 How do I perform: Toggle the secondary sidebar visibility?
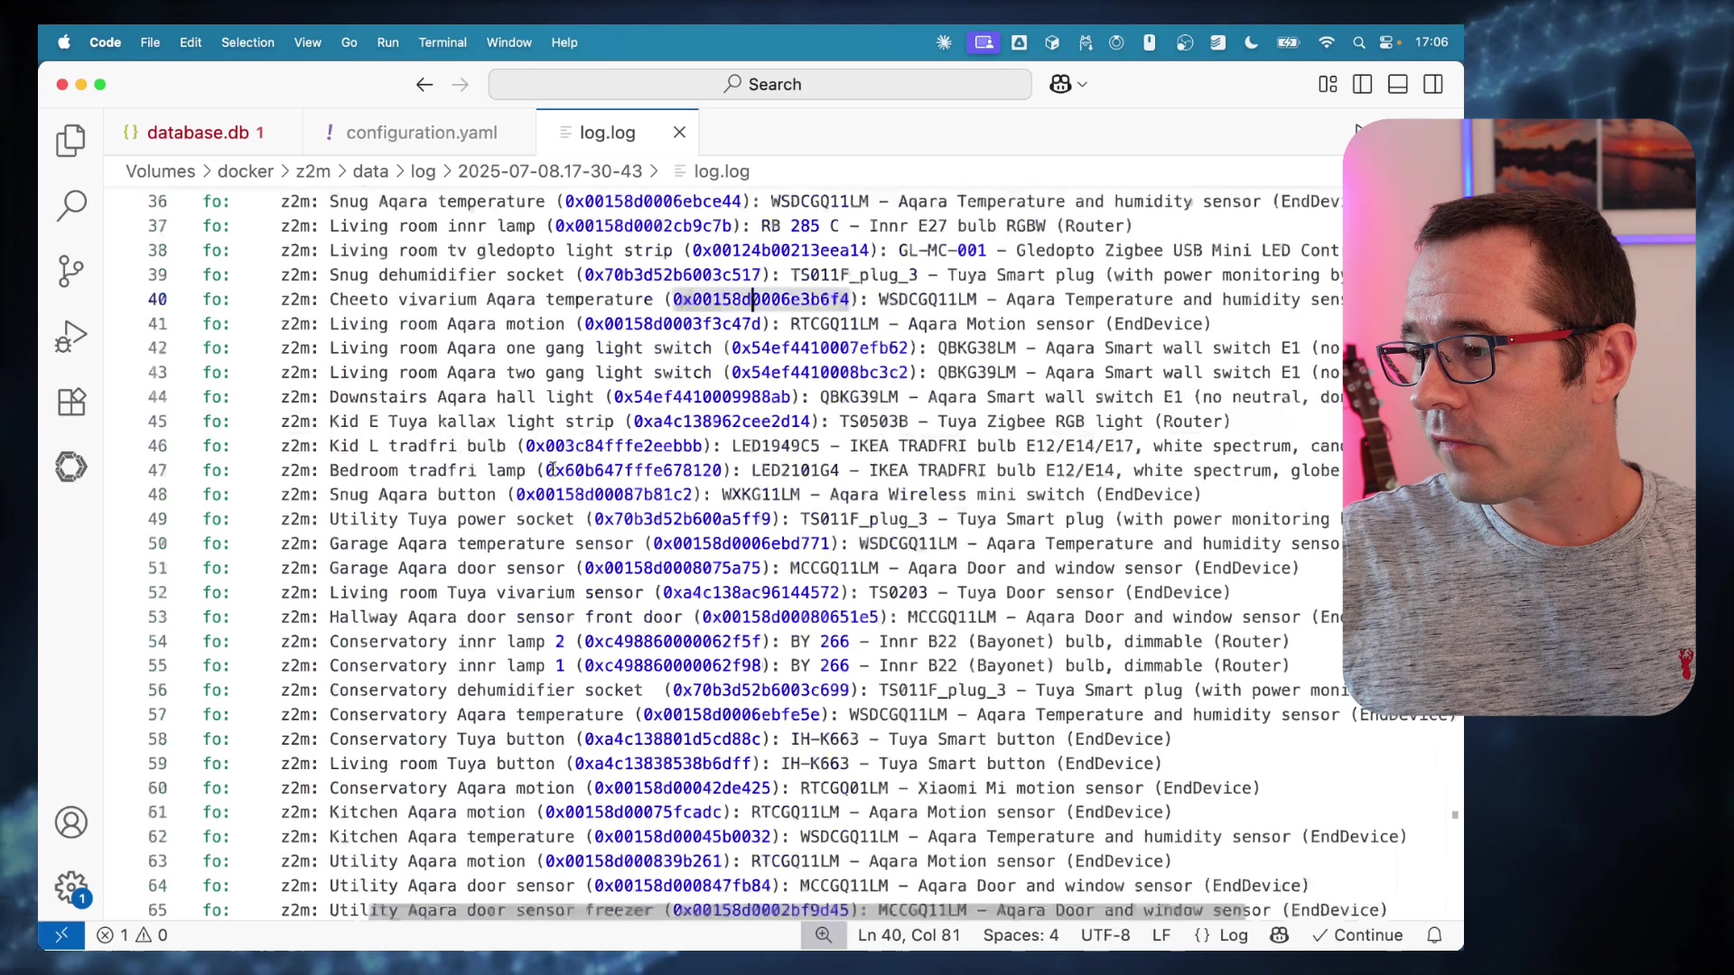point(1434,84)
